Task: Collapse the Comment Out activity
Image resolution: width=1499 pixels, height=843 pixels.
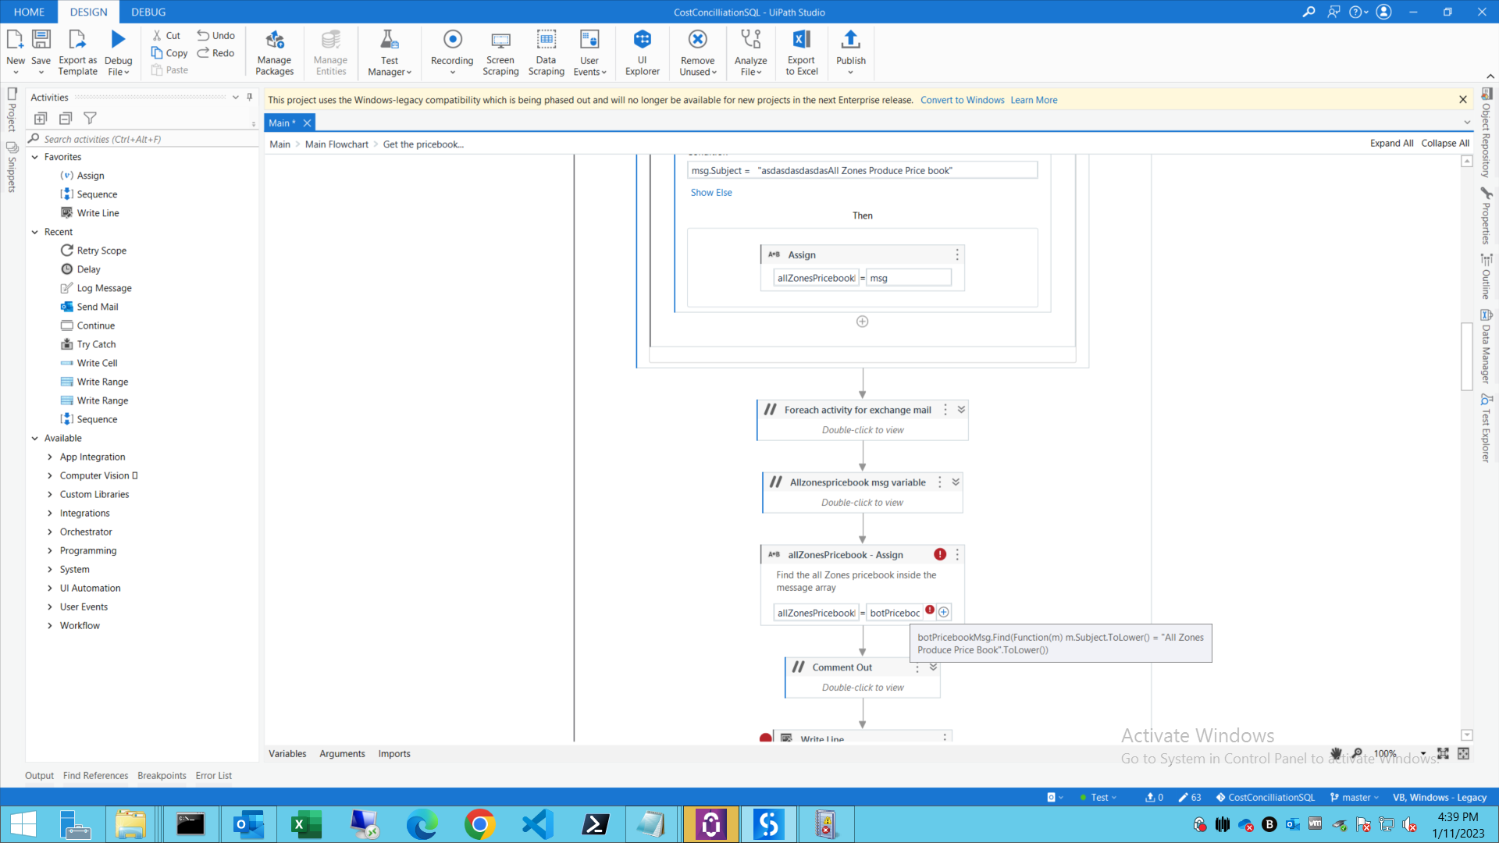Action: [x=933, y=667]
